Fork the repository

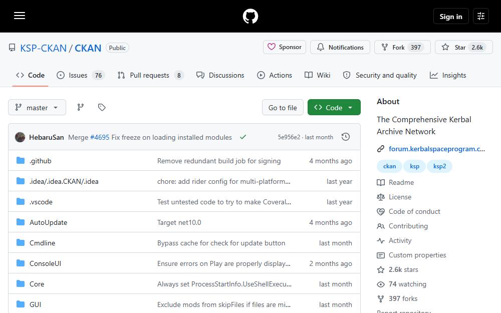402,47
